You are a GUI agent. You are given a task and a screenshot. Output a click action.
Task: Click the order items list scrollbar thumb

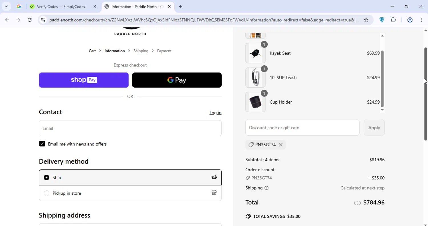tap(382, 79)
